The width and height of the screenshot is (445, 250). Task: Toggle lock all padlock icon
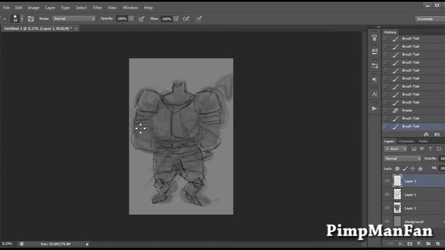(420, 169)
